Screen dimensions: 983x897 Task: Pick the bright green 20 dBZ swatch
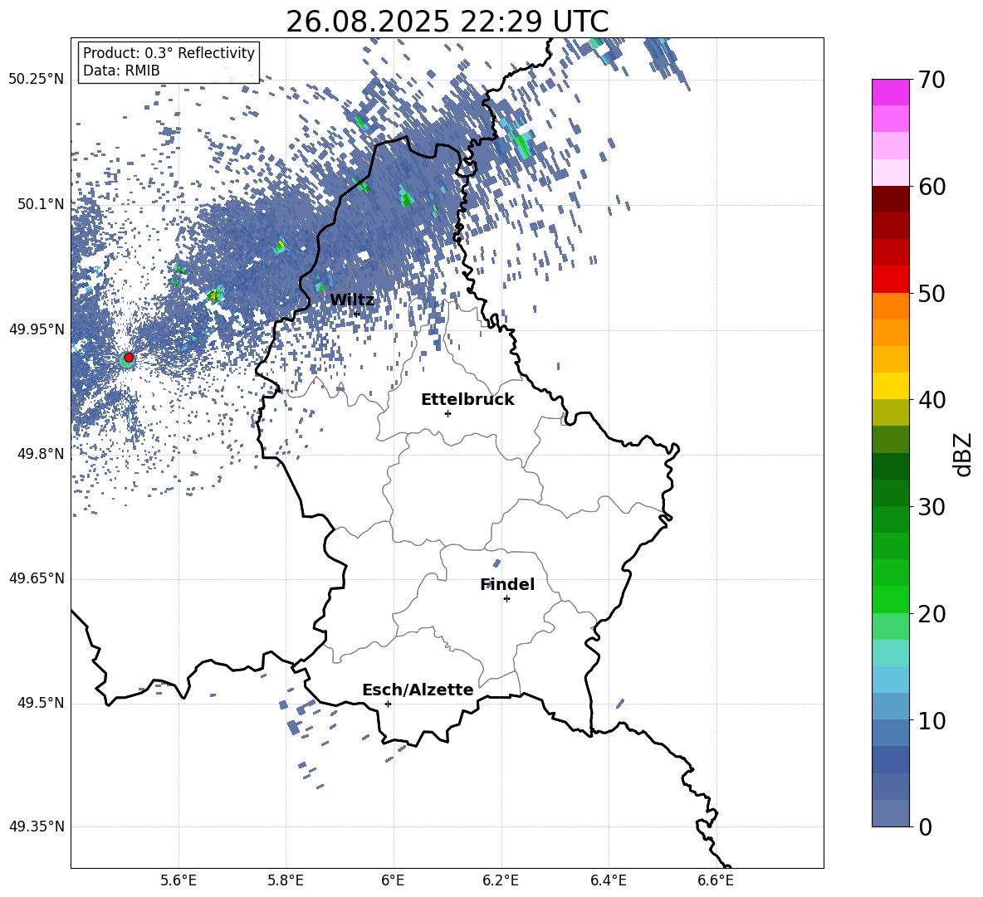click(891, 600)
